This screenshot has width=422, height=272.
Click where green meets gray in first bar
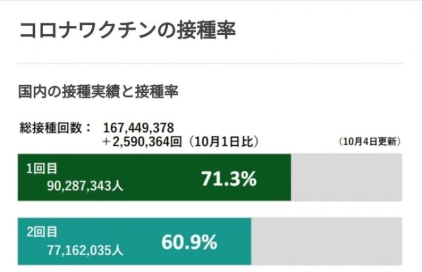point(291,177)
